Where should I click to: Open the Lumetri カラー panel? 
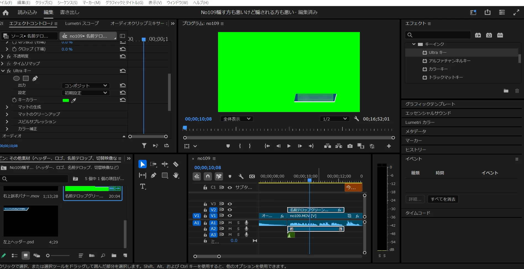coord(420,122)
